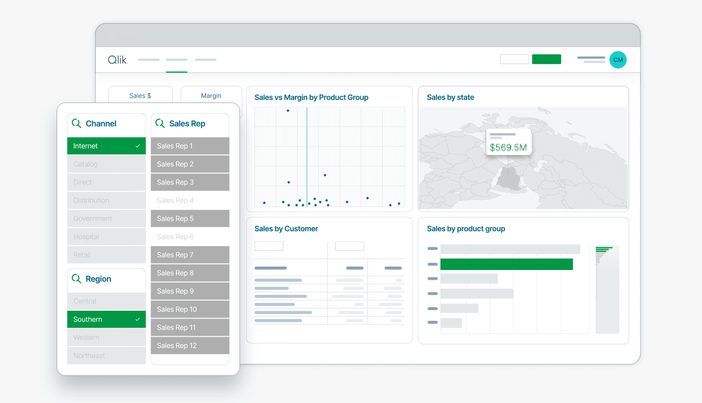702x403 pixels.
Task: Switch to the Sales $ KPI tab
Action: (140, 95)
